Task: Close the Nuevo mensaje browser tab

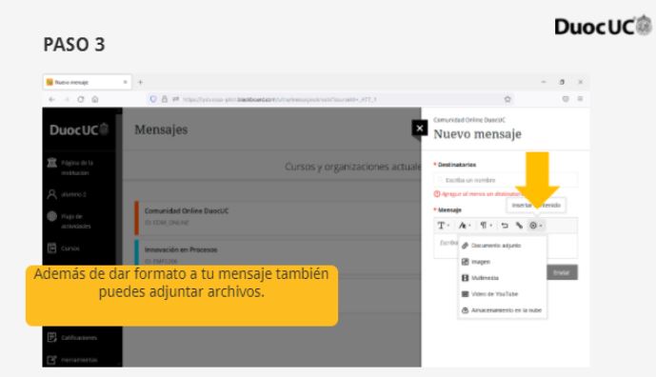Action: [125, 83]
